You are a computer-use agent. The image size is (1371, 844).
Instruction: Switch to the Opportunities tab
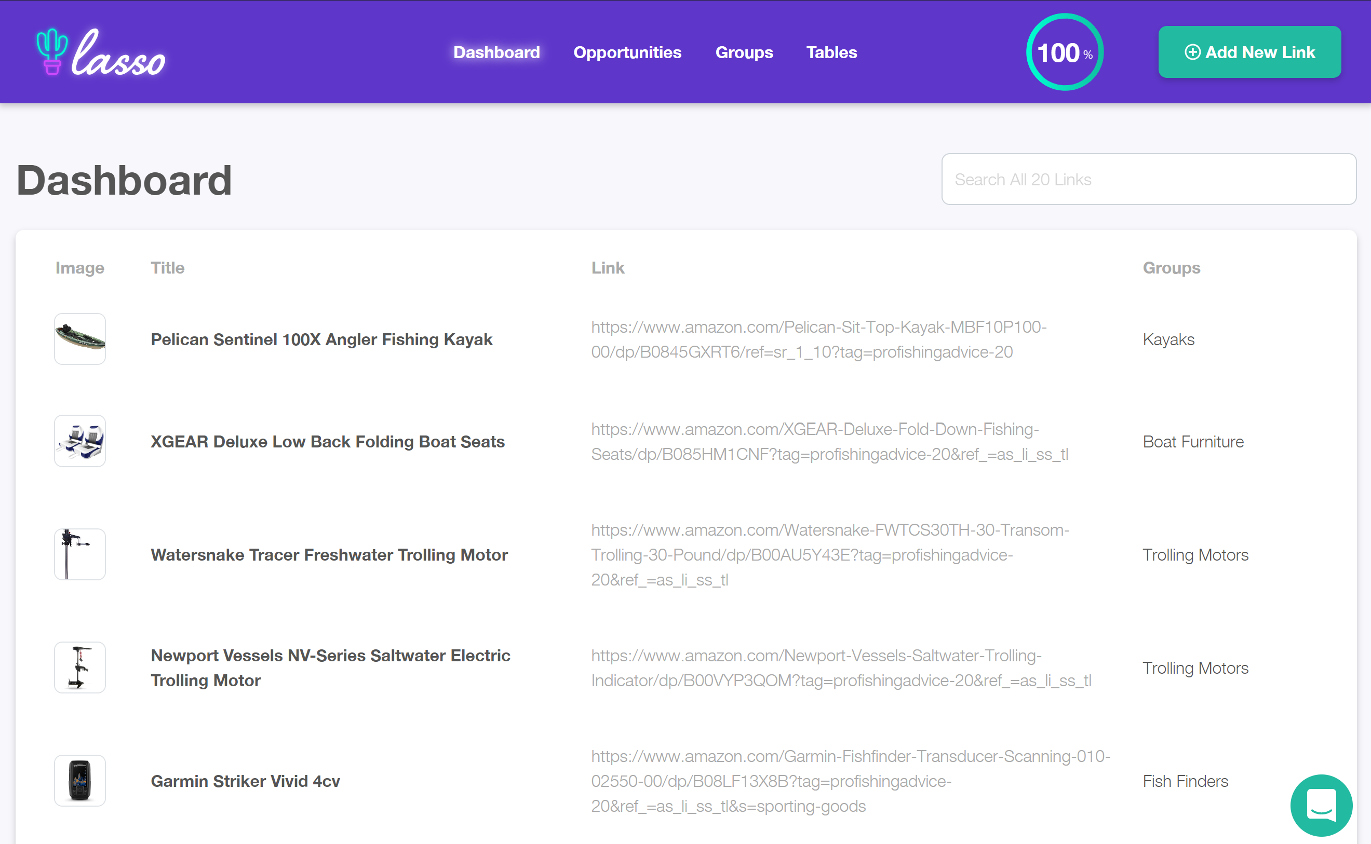(627, 52)
